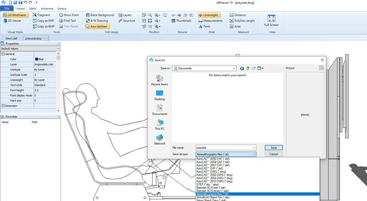The width and height of the screenshot is (367, 201).
Task: Toggle the Black Background option
Action: (100, 15)
